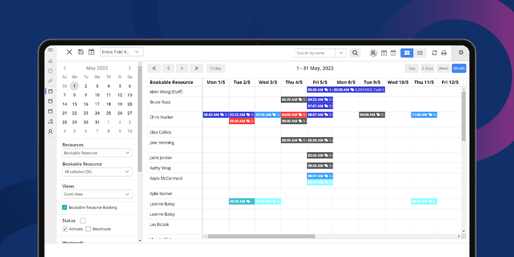The image size is (514, 257).
Task: Go to next period with single-right arrow button
Action: (182, 68)
